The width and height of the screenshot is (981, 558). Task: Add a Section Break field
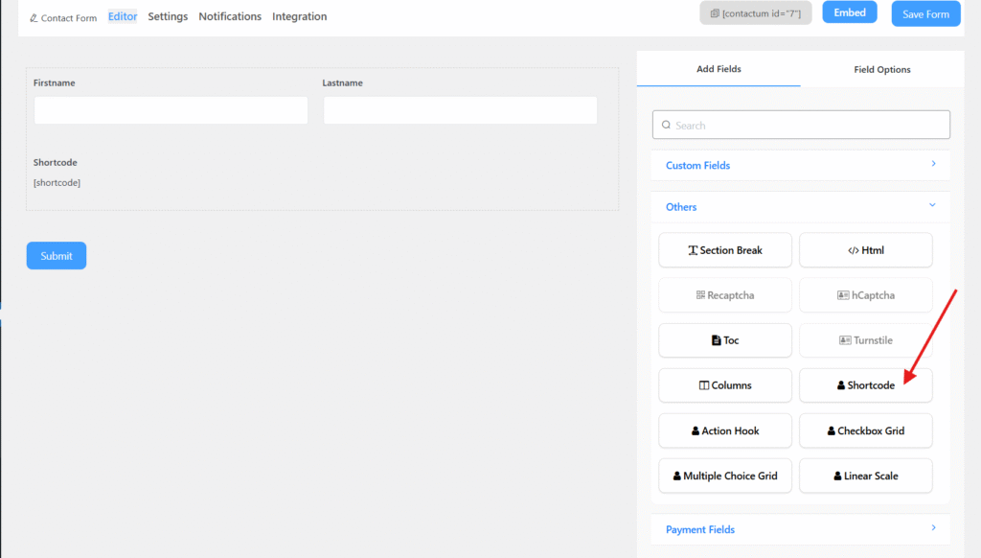725,250
